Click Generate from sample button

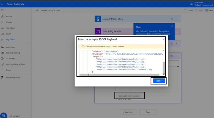129,96
